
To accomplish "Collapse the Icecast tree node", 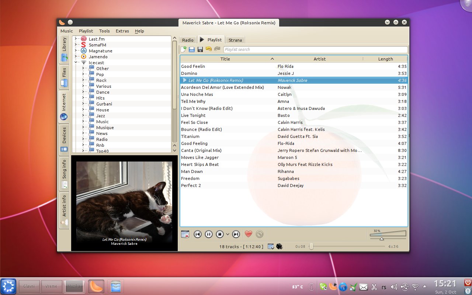I will [76, 62].
